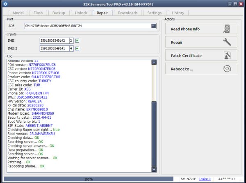Click the PDA version N770FXXU7EUC6 value
This screenshot has width=246, height=183.
(x=42, y=65)
